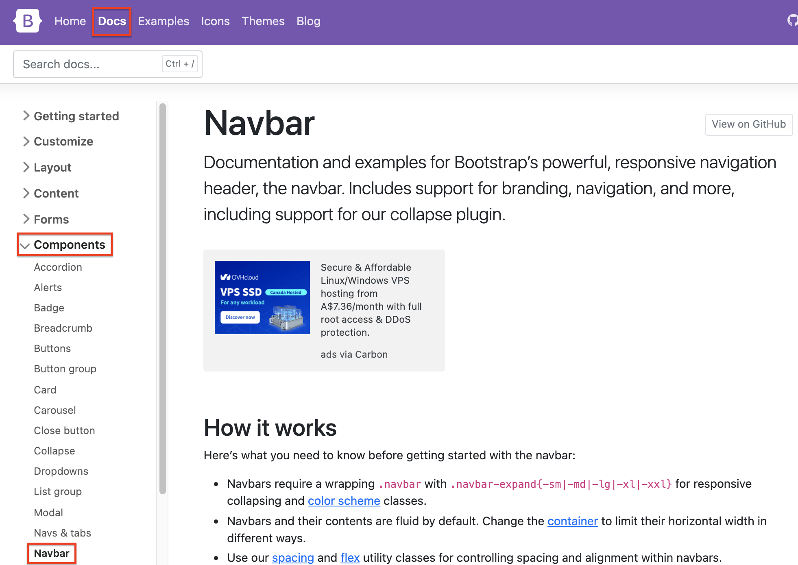Expand the Getting started section chevron
The width and height of the screenshot is (798, 565).
point(26,116)
